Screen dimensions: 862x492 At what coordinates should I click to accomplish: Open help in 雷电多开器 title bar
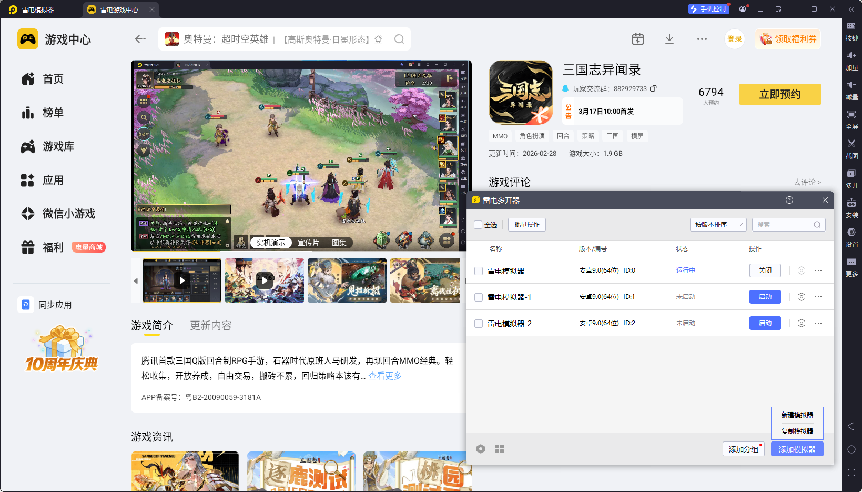[x=789, y=200]
